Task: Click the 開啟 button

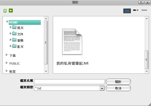Action: [x=118, y=82]
